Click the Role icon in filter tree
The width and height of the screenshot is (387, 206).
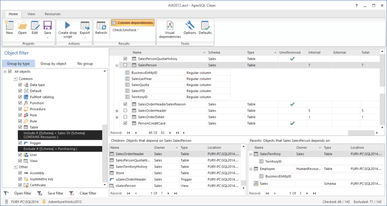click(x=26, y=115)
